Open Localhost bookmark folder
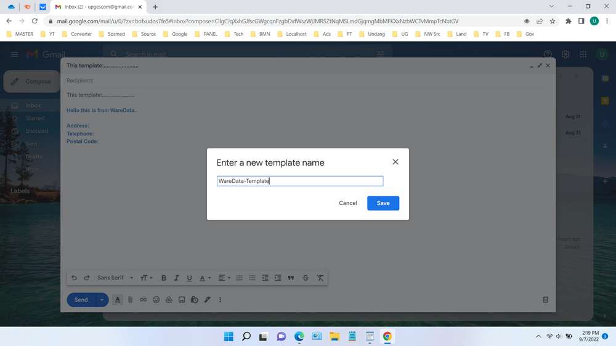 click(292, 34)
